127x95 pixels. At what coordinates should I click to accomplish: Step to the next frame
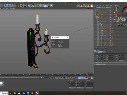[x=62, y=78]
